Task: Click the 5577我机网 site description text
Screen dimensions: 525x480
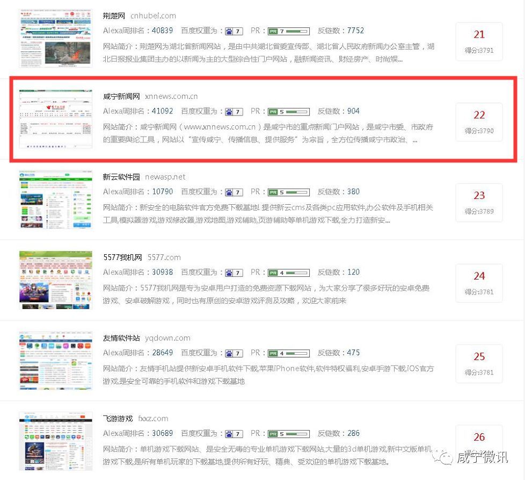Action: tap(266, 295)
